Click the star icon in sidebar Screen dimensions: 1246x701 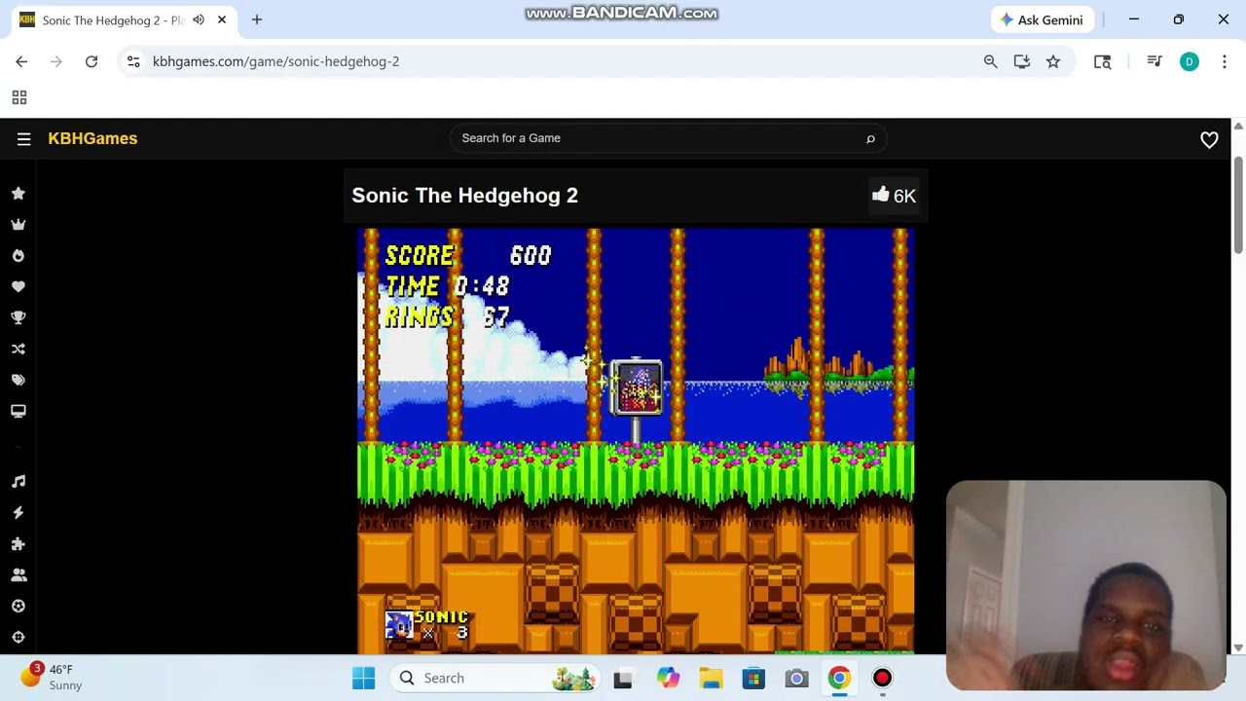[x=18, y=193]
